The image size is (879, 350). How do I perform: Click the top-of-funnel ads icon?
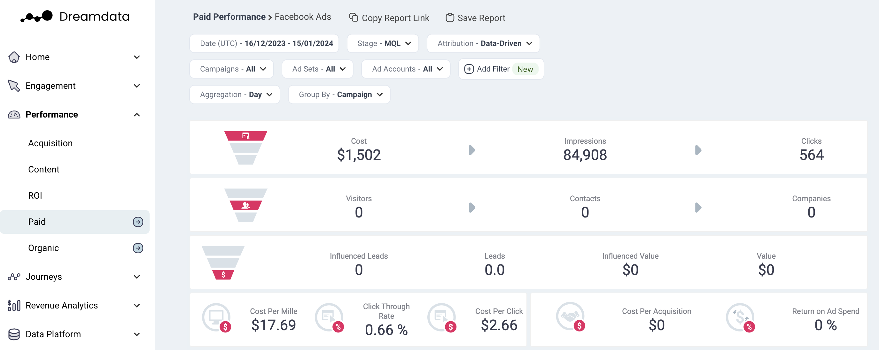246,136
